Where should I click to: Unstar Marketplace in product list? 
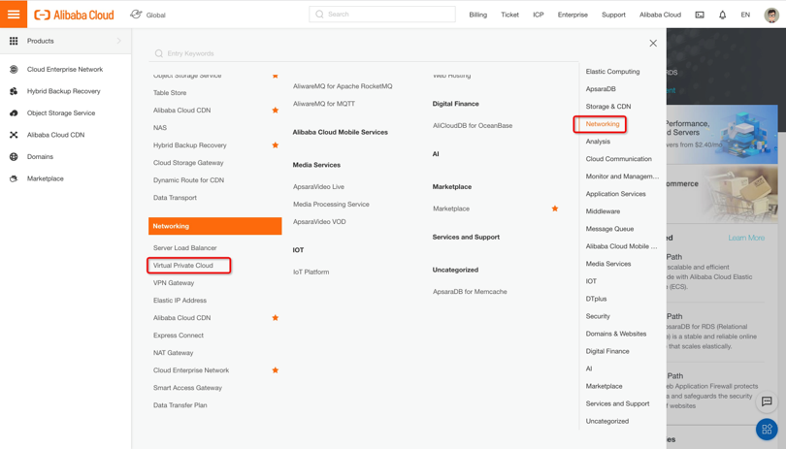tap(555, 208)
